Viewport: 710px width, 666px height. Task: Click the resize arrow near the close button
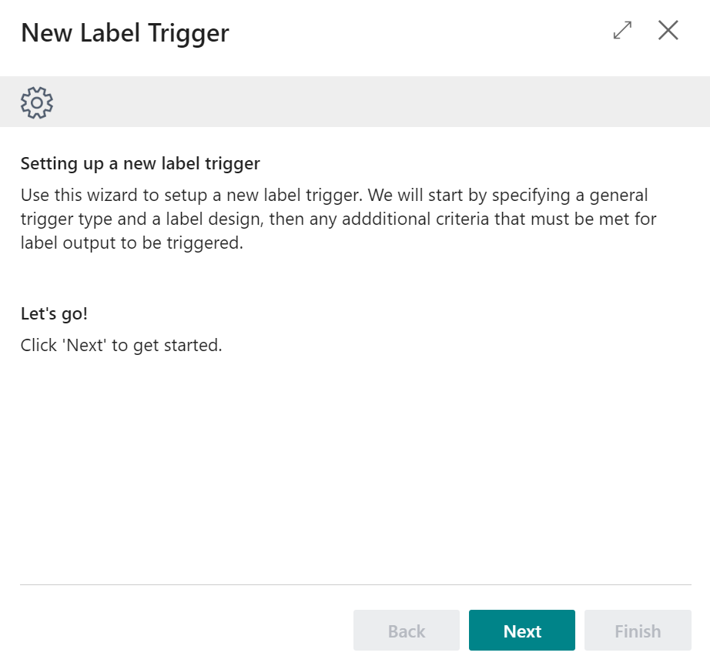click(x=621, y=31)
